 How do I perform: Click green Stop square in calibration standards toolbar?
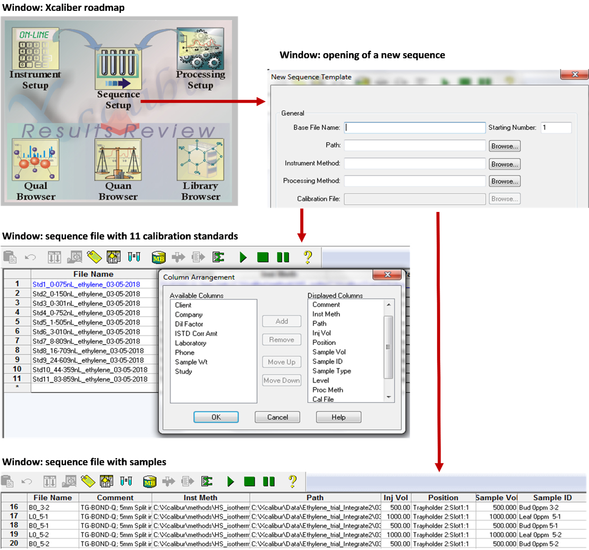(262, 257)
